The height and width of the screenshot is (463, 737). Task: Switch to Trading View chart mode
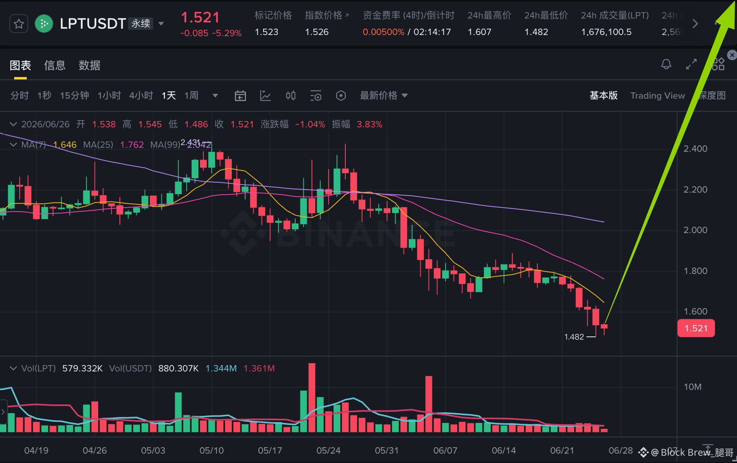[x=658, y=96]
